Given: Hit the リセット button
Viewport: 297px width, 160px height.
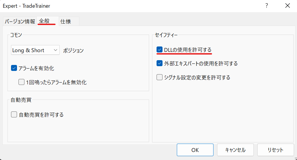Looking at the screenshot, I should tap(276, 150).
